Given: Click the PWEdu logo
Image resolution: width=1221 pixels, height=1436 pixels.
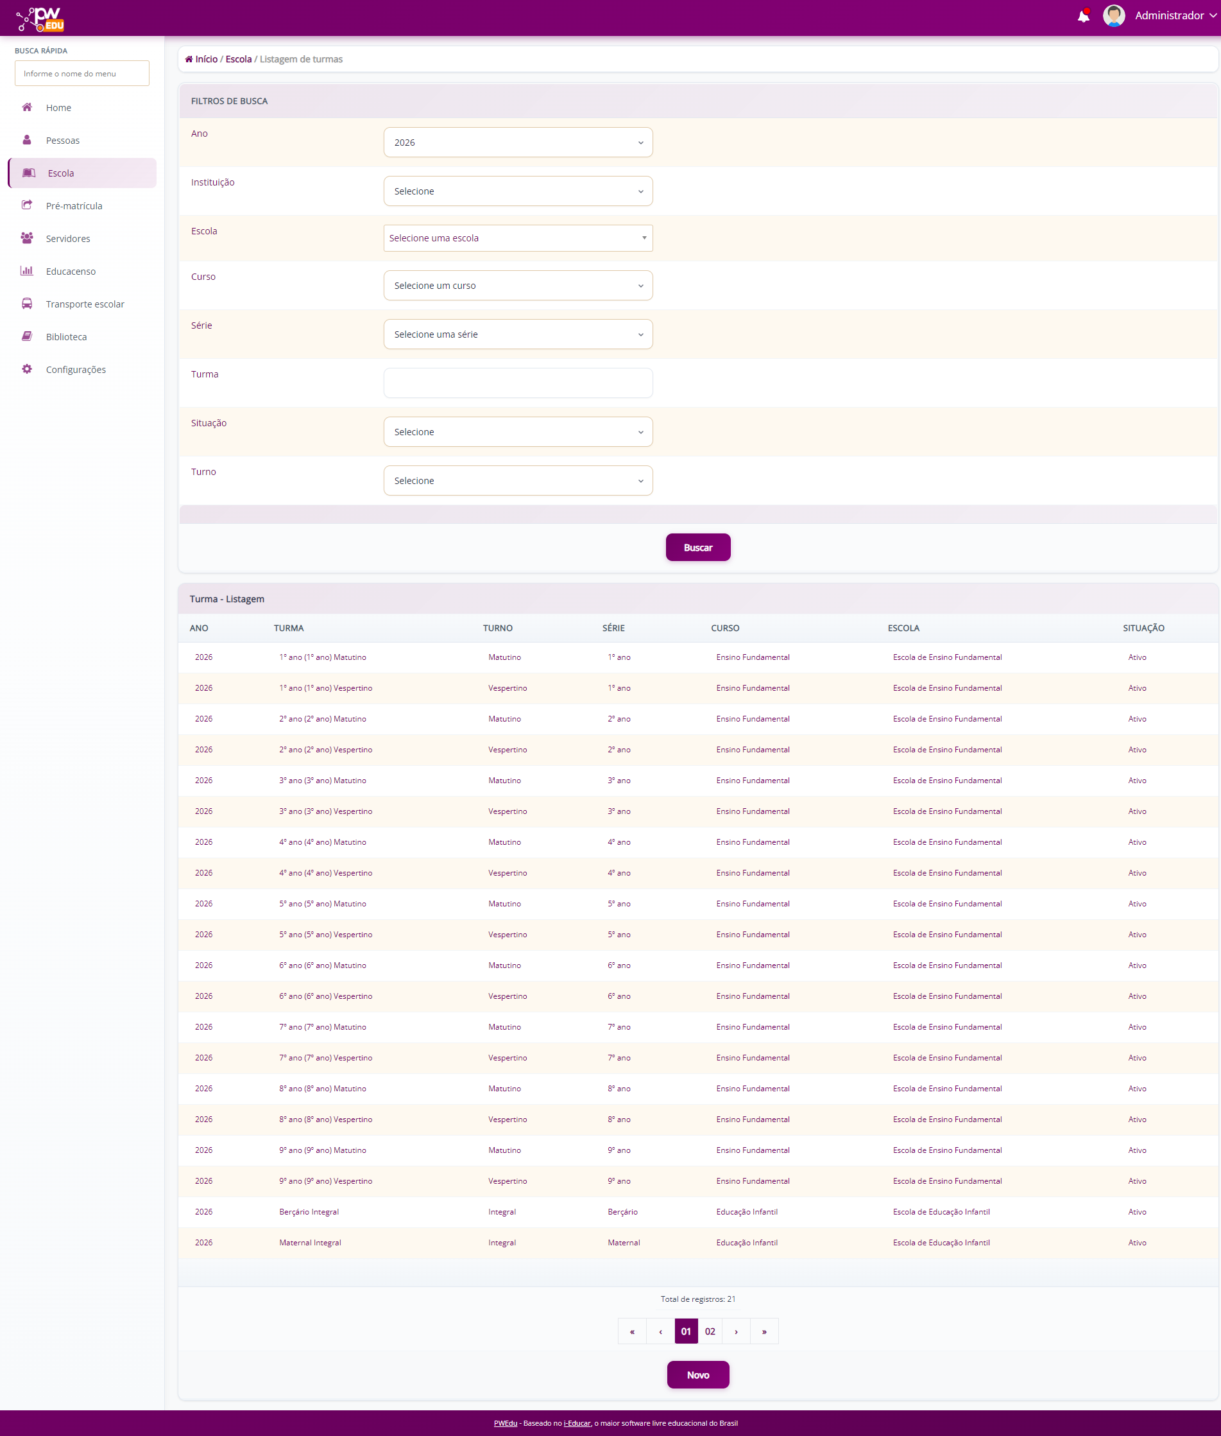Looking at the screenshot, I should [41, 19].
